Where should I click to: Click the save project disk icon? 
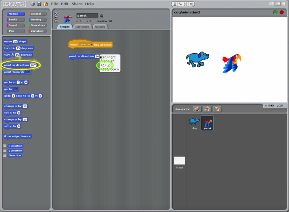click(39, 4)
